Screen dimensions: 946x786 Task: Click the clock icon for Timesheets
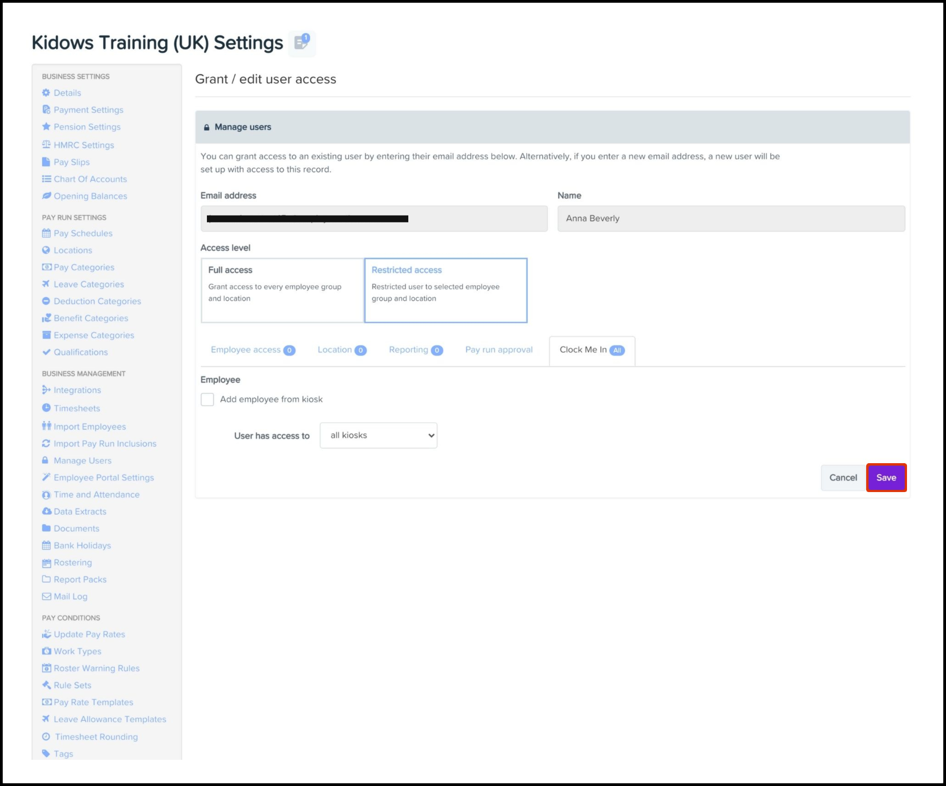coord(46,408)
